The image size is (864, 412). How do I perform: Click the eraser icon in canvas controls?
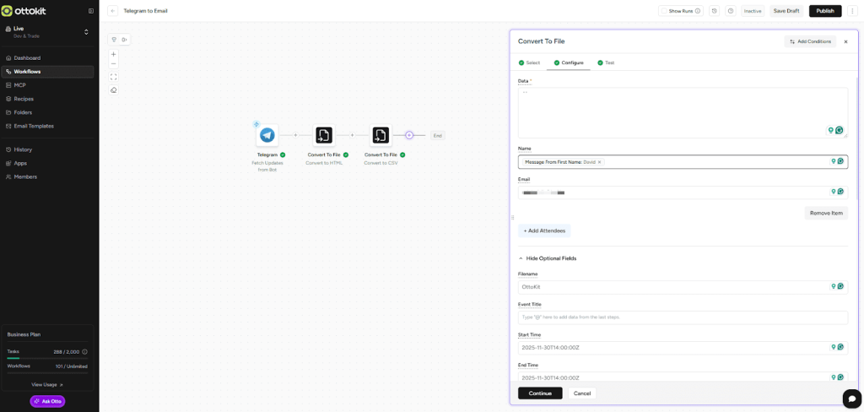pyautogui.click(x=114, y=89)
